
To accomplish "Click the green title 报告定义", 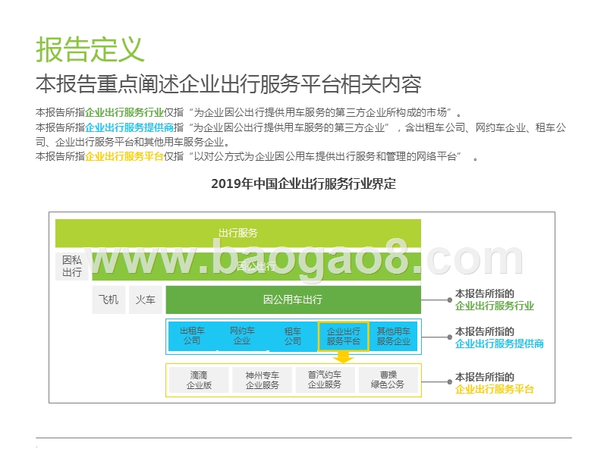I will pos(90,49).
